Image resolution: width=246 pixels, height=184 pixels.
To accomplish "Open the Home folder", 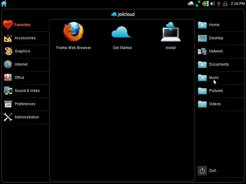I will tap(220, 25).
